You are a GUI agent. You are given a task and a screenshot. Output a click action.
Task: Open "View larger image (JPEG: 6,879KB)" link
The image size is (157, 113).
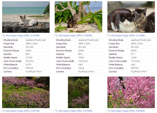click(75, 111)
